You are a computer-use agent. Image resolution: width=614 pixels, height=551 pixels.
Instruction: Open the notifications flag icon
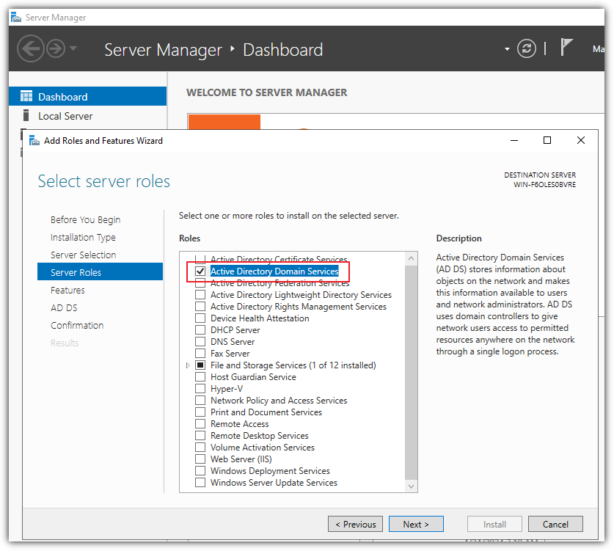(566, 48)
